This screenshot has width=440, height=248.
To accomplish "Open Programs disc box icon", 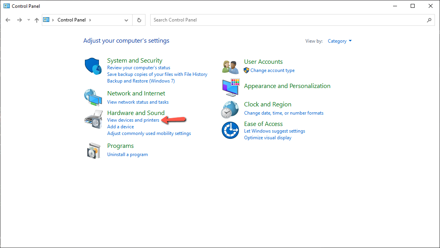I will coord(94,151).
